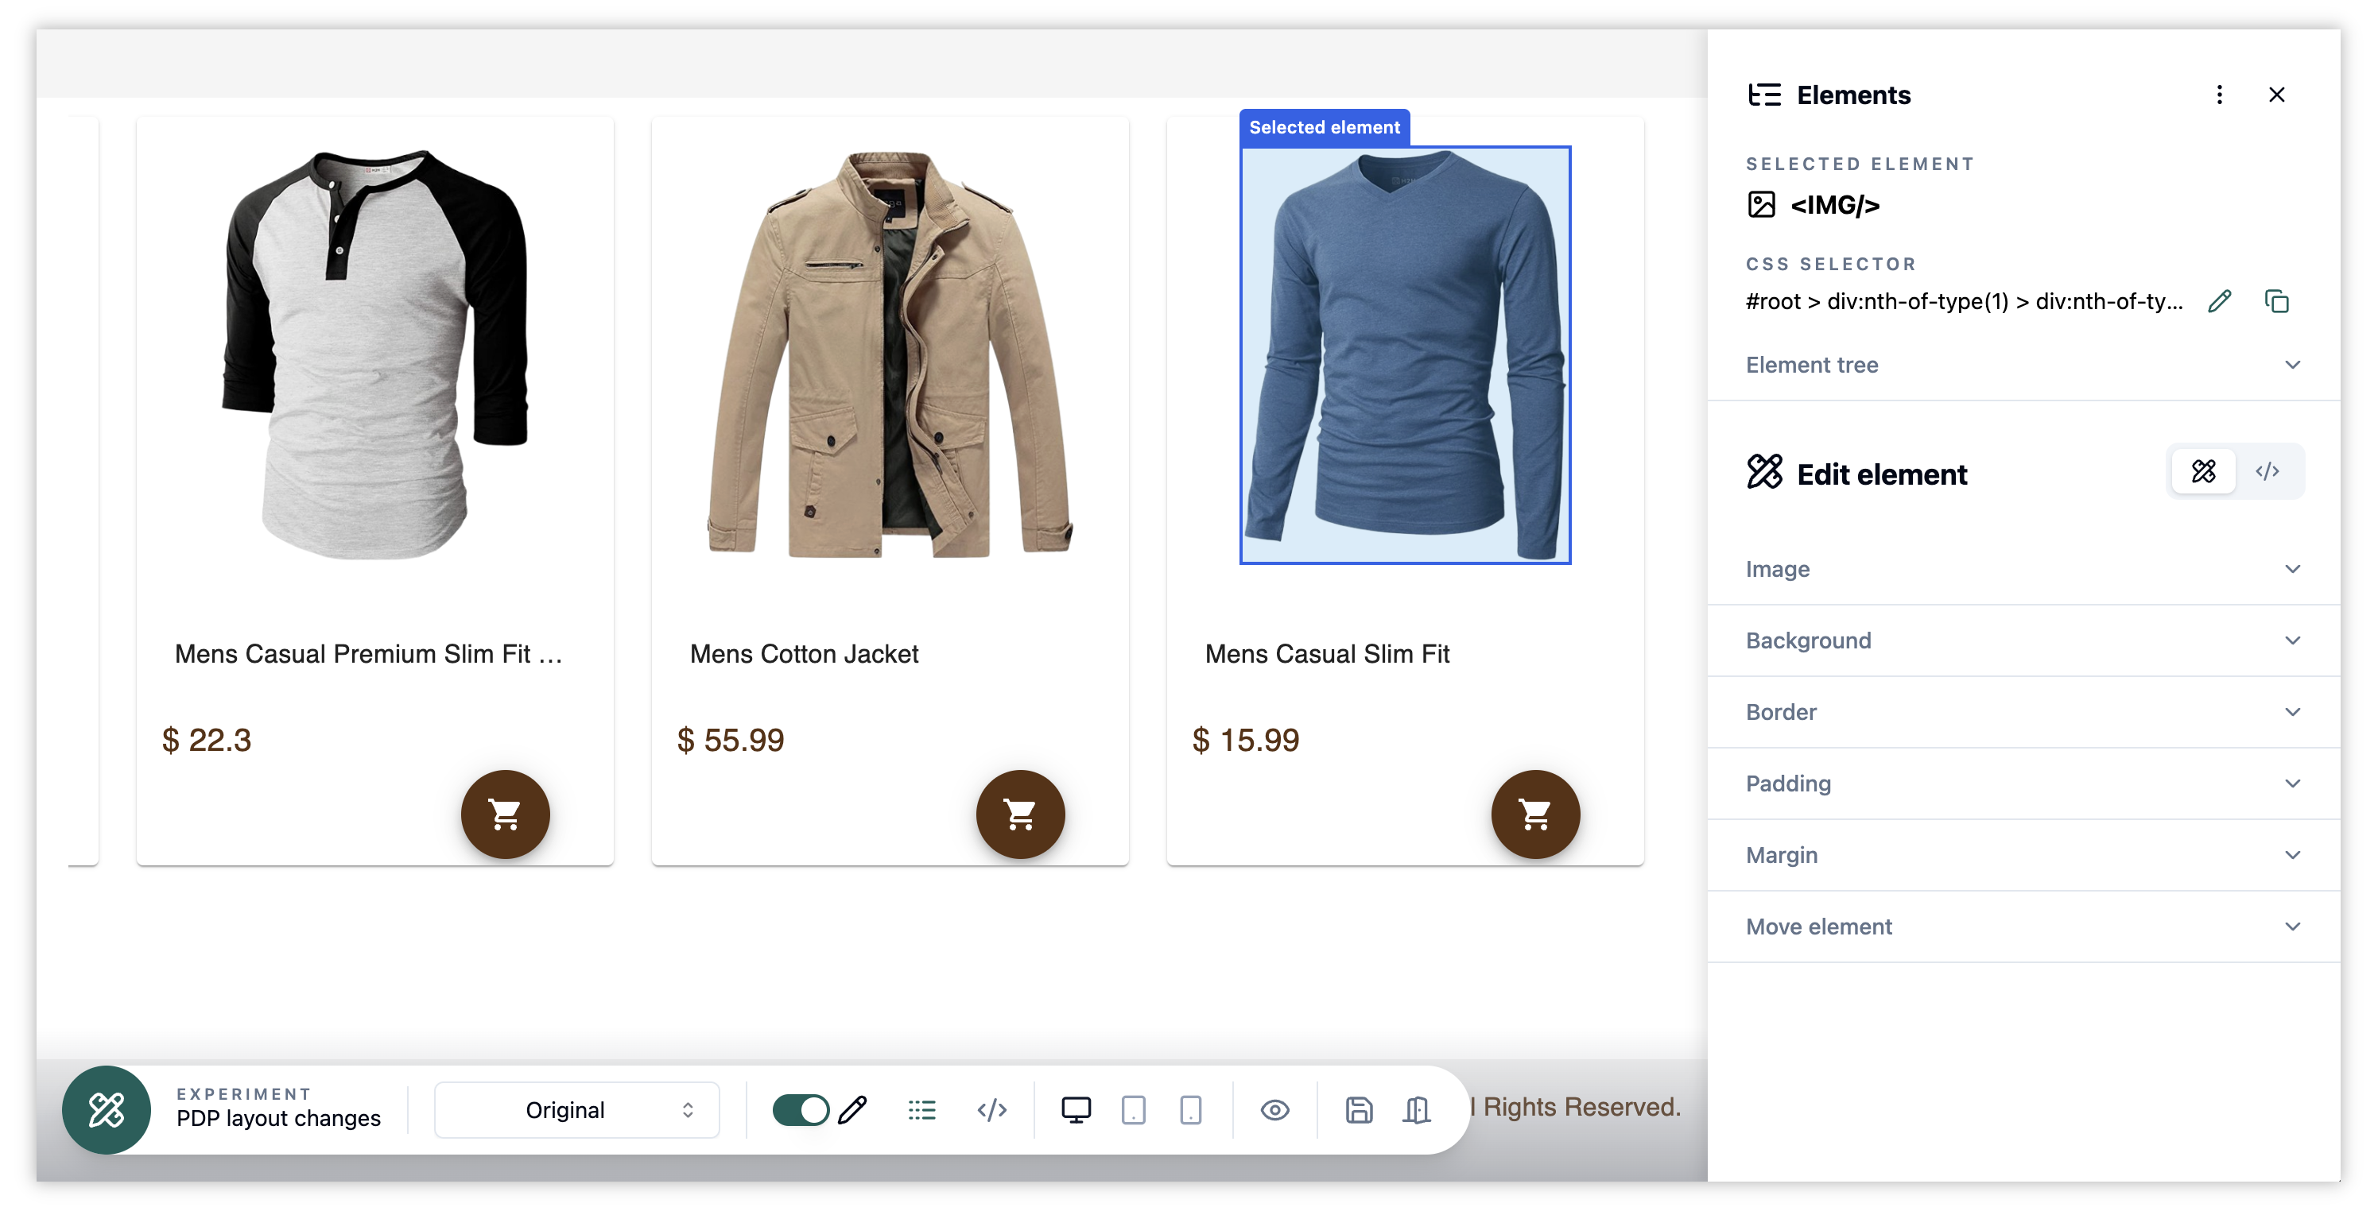Add Mens Cotton Jacket to cart
The image size is (2378, 1211).
point(1020,814)
